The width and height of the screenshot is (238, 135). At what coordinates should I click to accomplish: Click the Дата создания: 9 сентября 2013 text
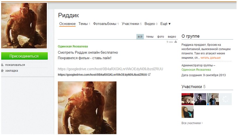pos(204,75)
